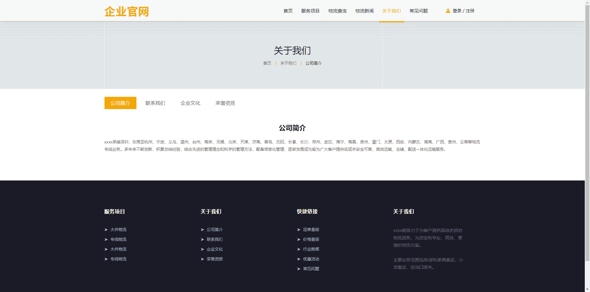Click the 贵州 link in the company intro

point(452,142)
